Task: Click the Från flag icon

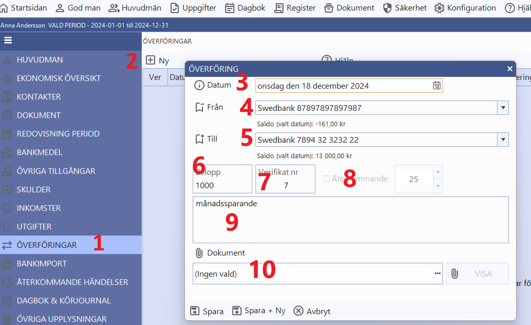Action: click(x=199, y=107)
